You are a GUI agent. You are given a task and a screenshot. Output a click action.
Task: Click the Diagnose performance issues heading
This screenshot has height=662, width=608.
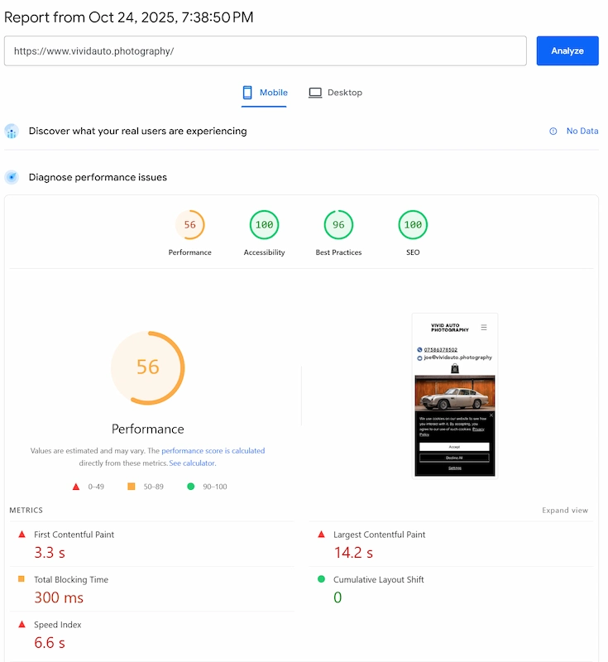98,177
